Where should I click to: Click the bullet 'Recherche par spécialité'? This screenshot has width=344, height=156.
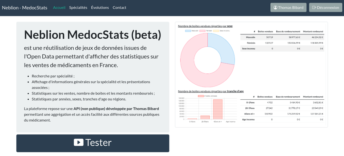[53, 76]
